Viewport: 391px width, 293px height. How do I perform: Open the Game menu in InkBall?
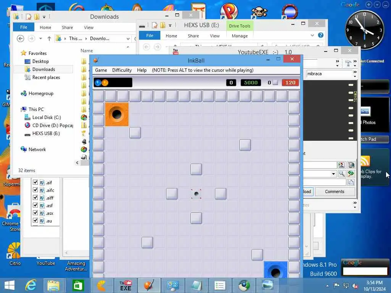click(101, 70)
